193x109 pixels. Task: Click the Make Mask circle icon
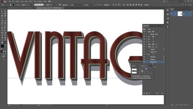coord(142,71)
